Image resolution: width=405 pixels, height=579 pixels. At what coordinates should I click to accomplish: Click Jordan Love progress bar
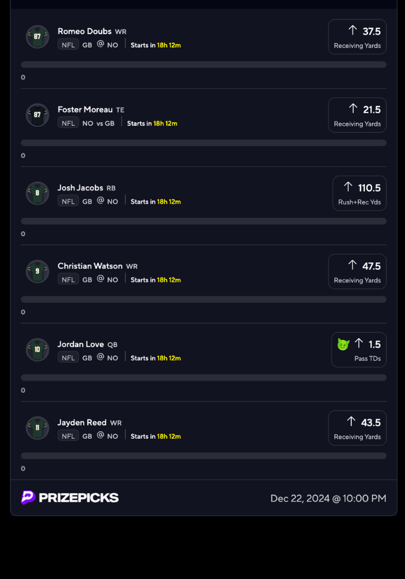point(204,378)
